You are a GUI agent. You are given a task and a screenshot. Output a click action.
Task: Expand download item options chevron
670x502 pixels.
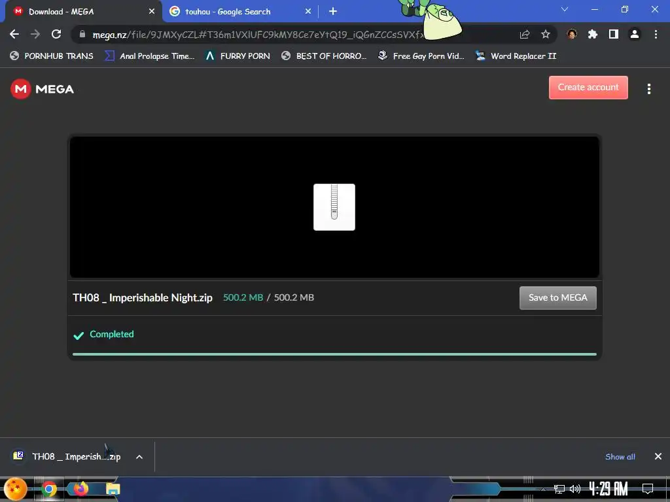click(x=139, y=457)
